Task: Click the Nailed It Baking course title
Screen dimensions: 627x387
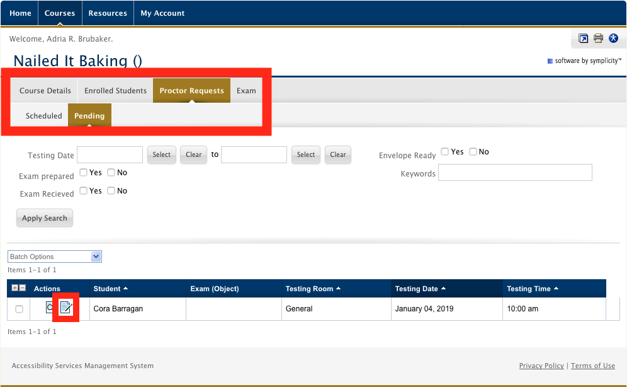Action: click(x=78, y=61)
